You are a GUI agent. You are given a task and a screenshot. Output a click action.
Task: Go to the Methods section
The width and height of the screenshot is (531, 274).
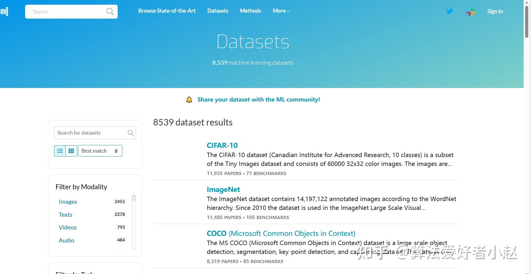click(250, 11)
